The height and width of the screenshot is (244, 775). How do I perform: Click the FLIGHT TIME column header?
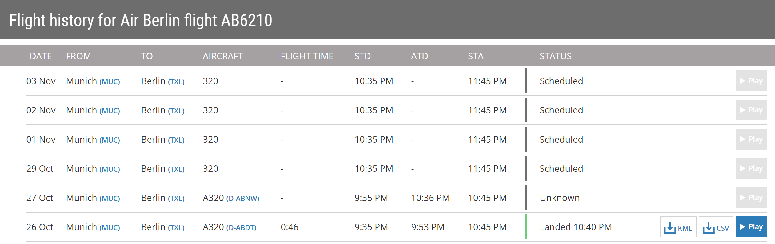pyautogui.click(x=307, y=56)
